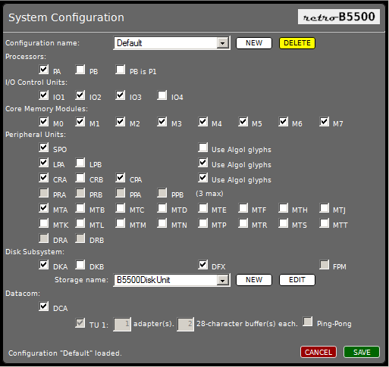Disable Algol glyphs on LPA row

[x=203, y=163]
